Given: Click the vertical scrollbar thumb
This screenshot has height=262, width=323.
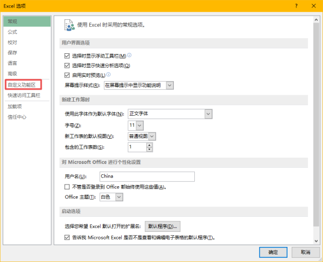Looking at the screenshot, I should tap(316, 124).
